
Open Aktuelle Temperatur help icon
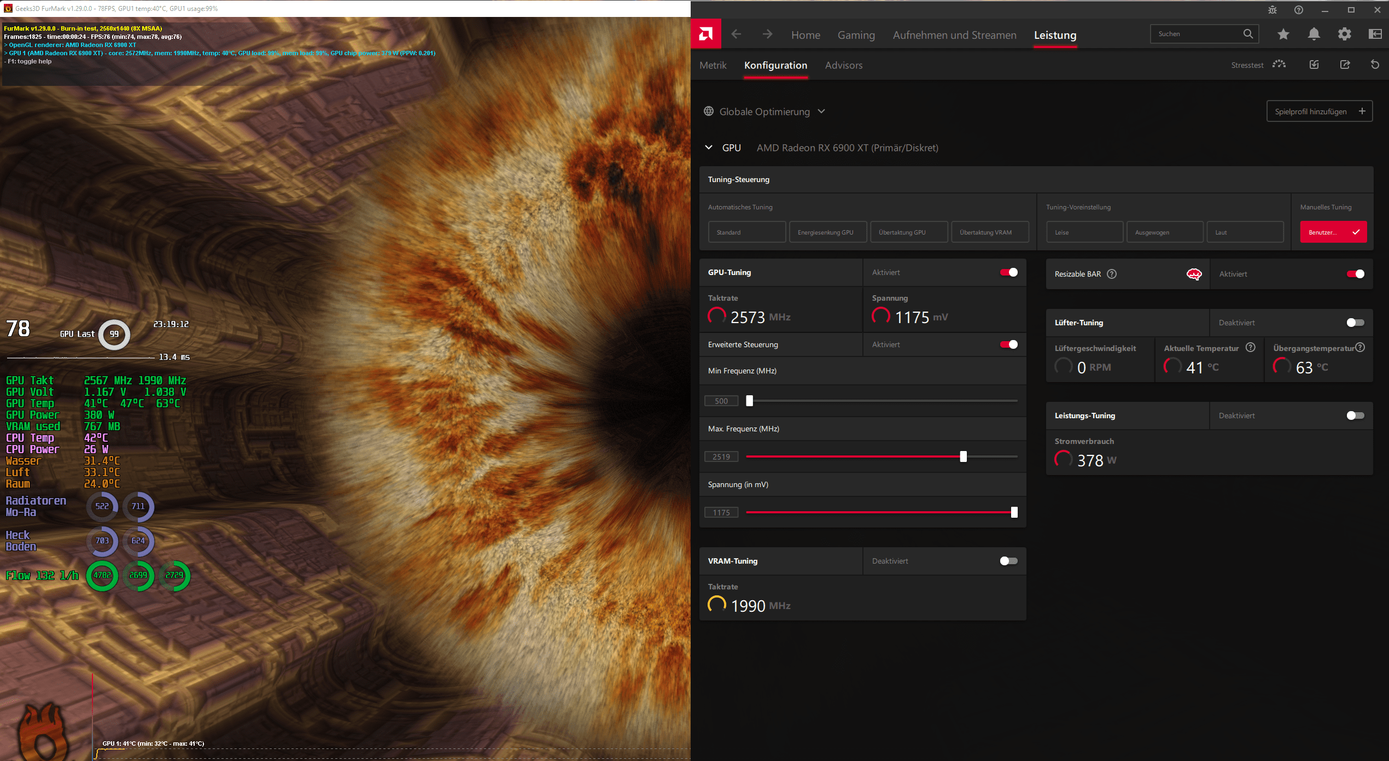point(1251,347)
